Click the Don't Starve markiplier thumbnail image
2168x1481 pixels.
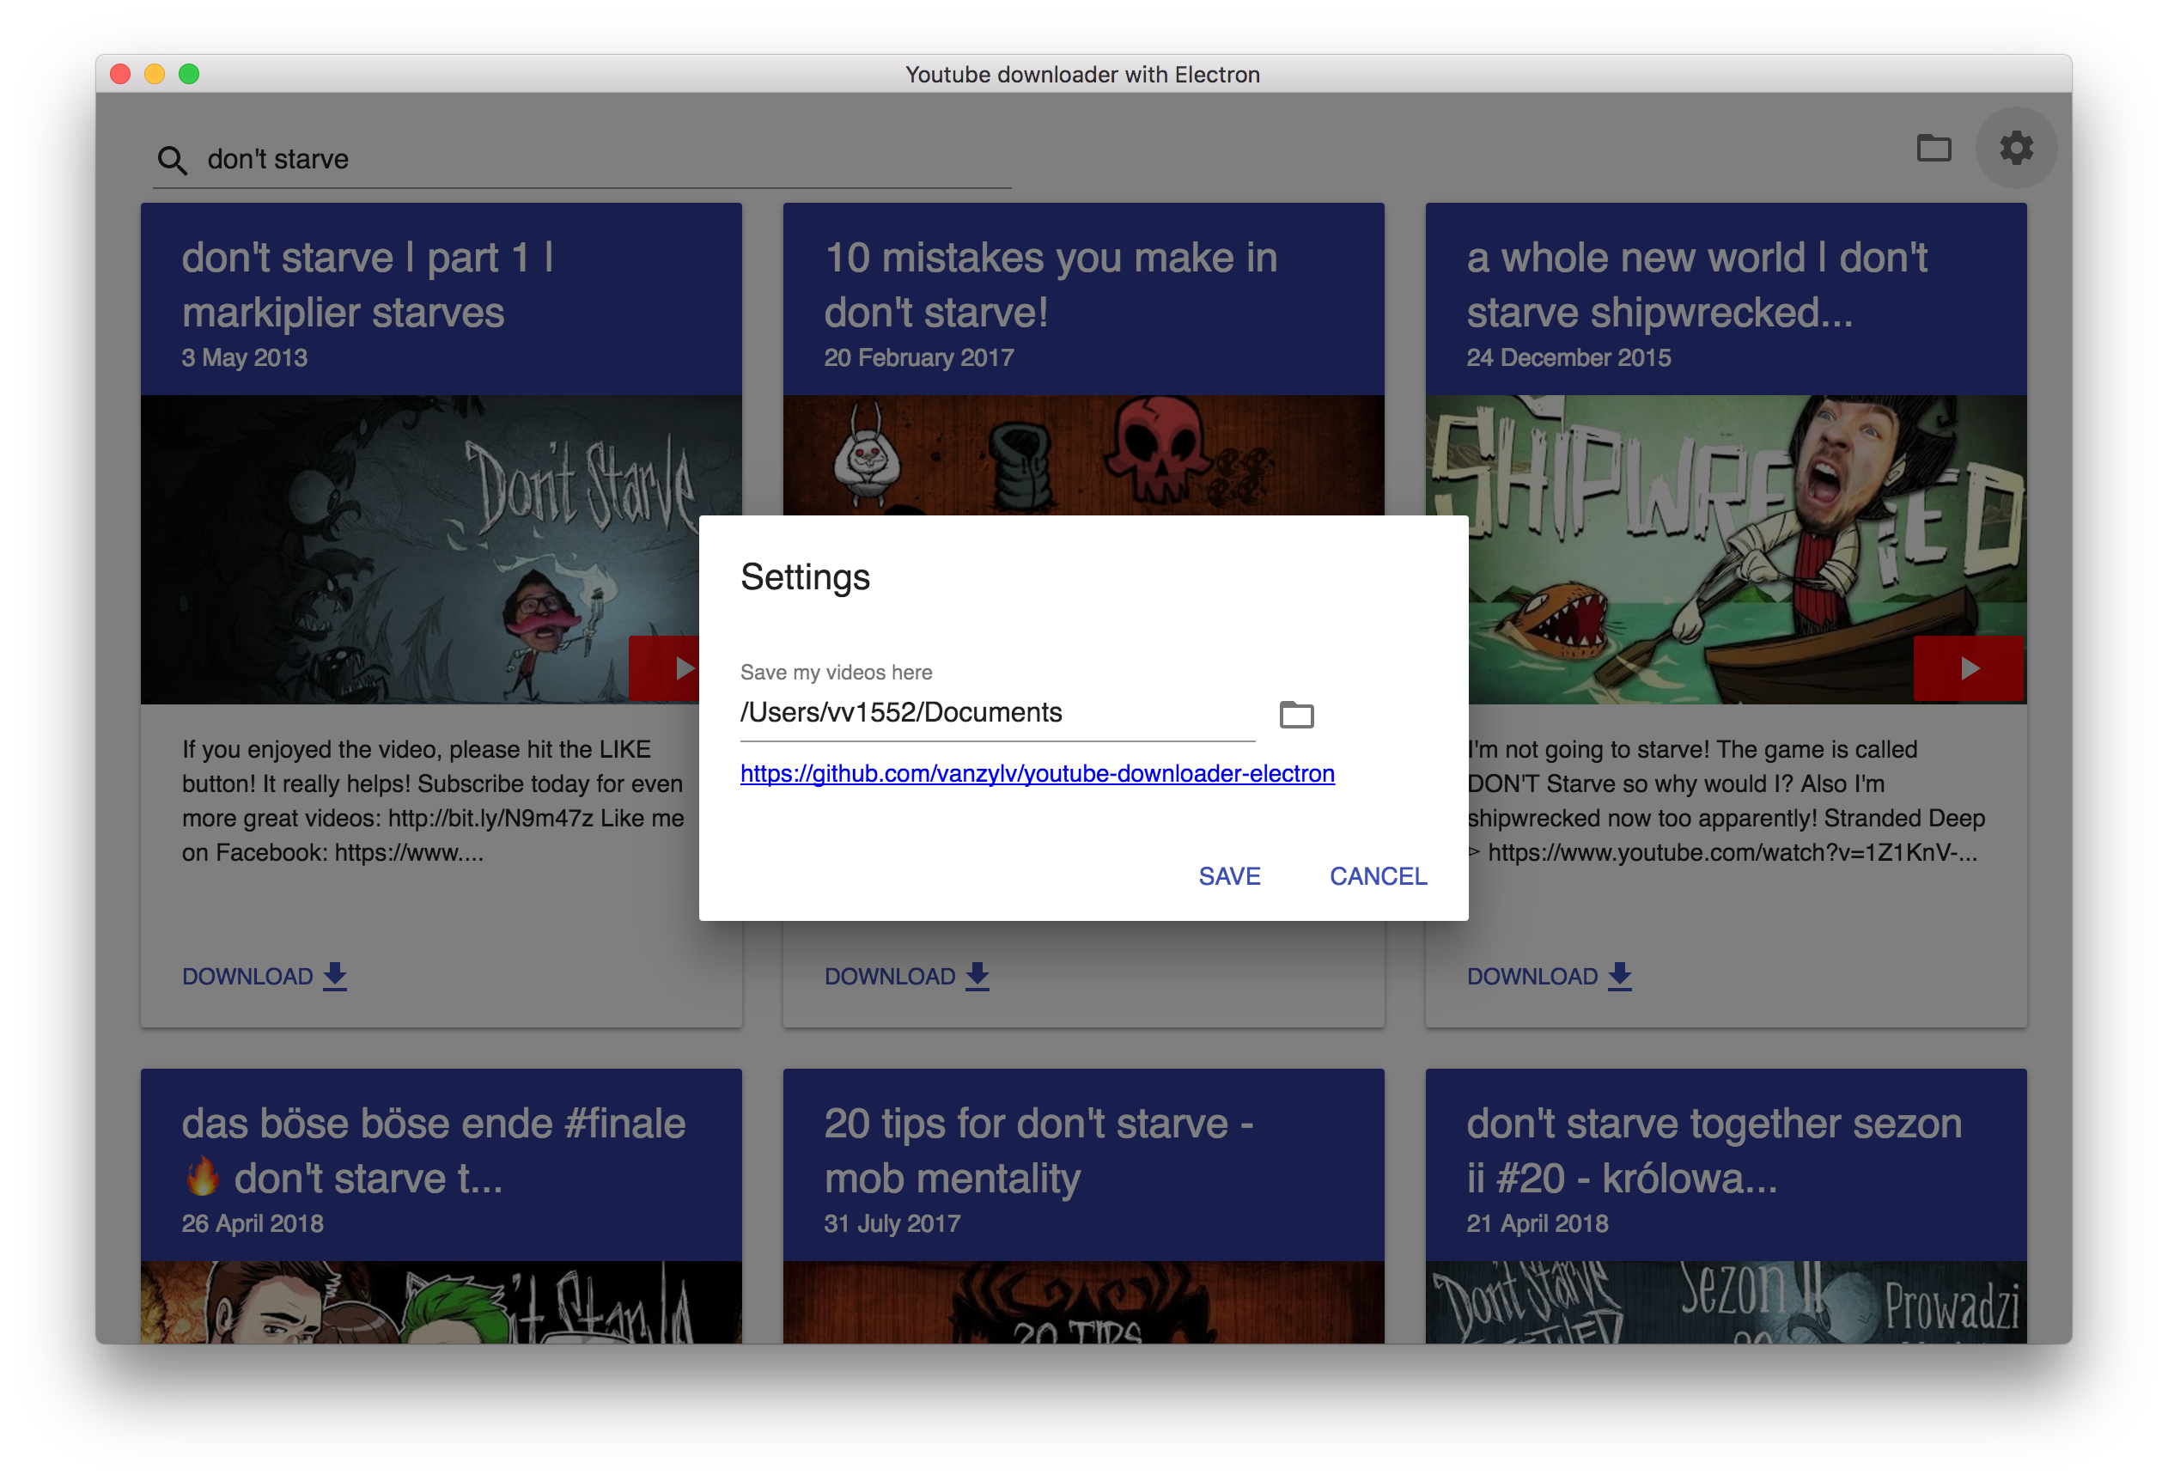[x=420, y=550]
